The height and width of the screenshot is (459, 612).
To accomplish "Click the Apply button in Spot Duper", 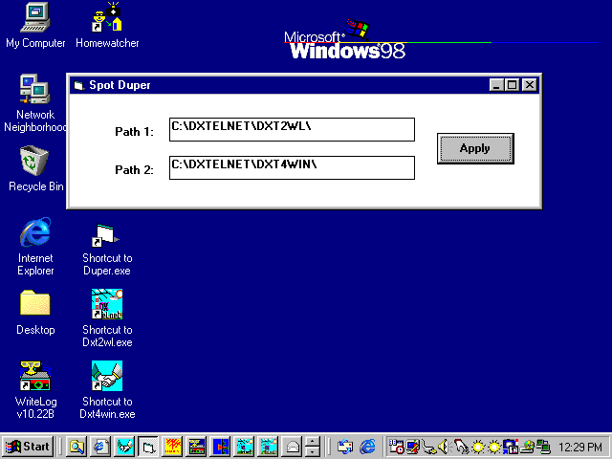I will (475, 148).
